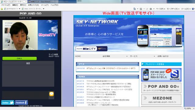Image resolution: width=195 pixels, height=110 pixels.
Task: Click the POP AND GO smartphone SKY-PHONE banner
Action: [x=161, y=75]
